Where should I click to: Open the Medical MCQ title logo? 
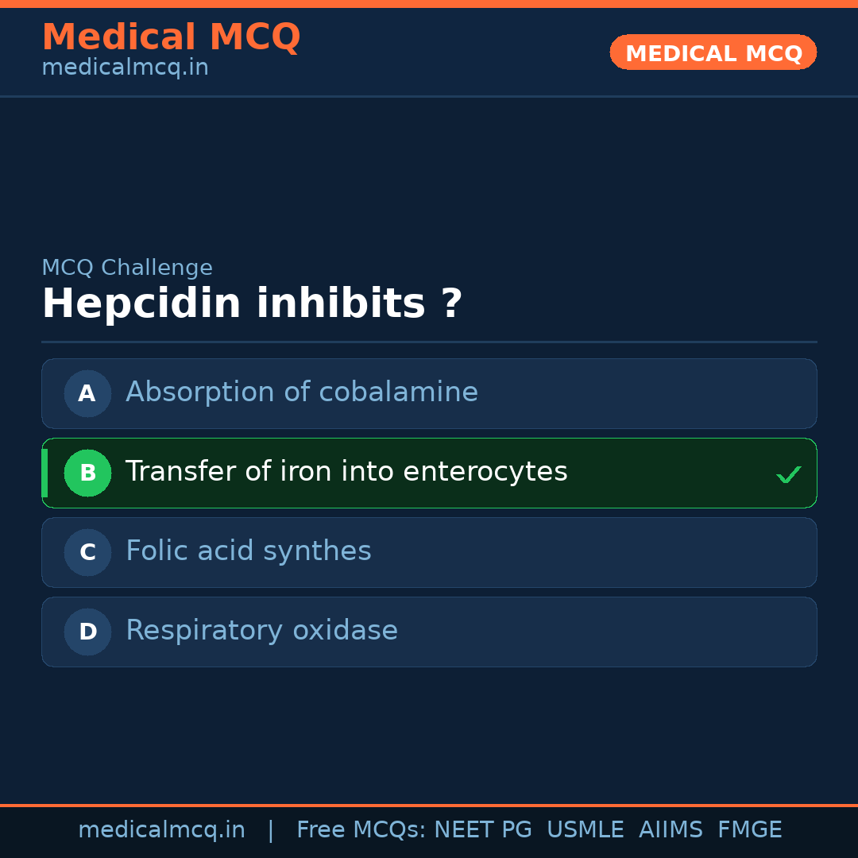point(171,37)
